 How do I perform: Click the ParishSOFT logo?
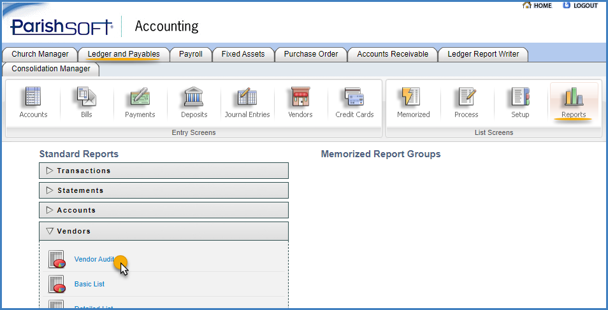tap(62, 27)
